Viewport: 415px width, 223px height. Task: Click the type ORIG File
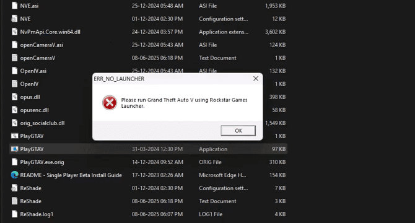tap(210, 162)
